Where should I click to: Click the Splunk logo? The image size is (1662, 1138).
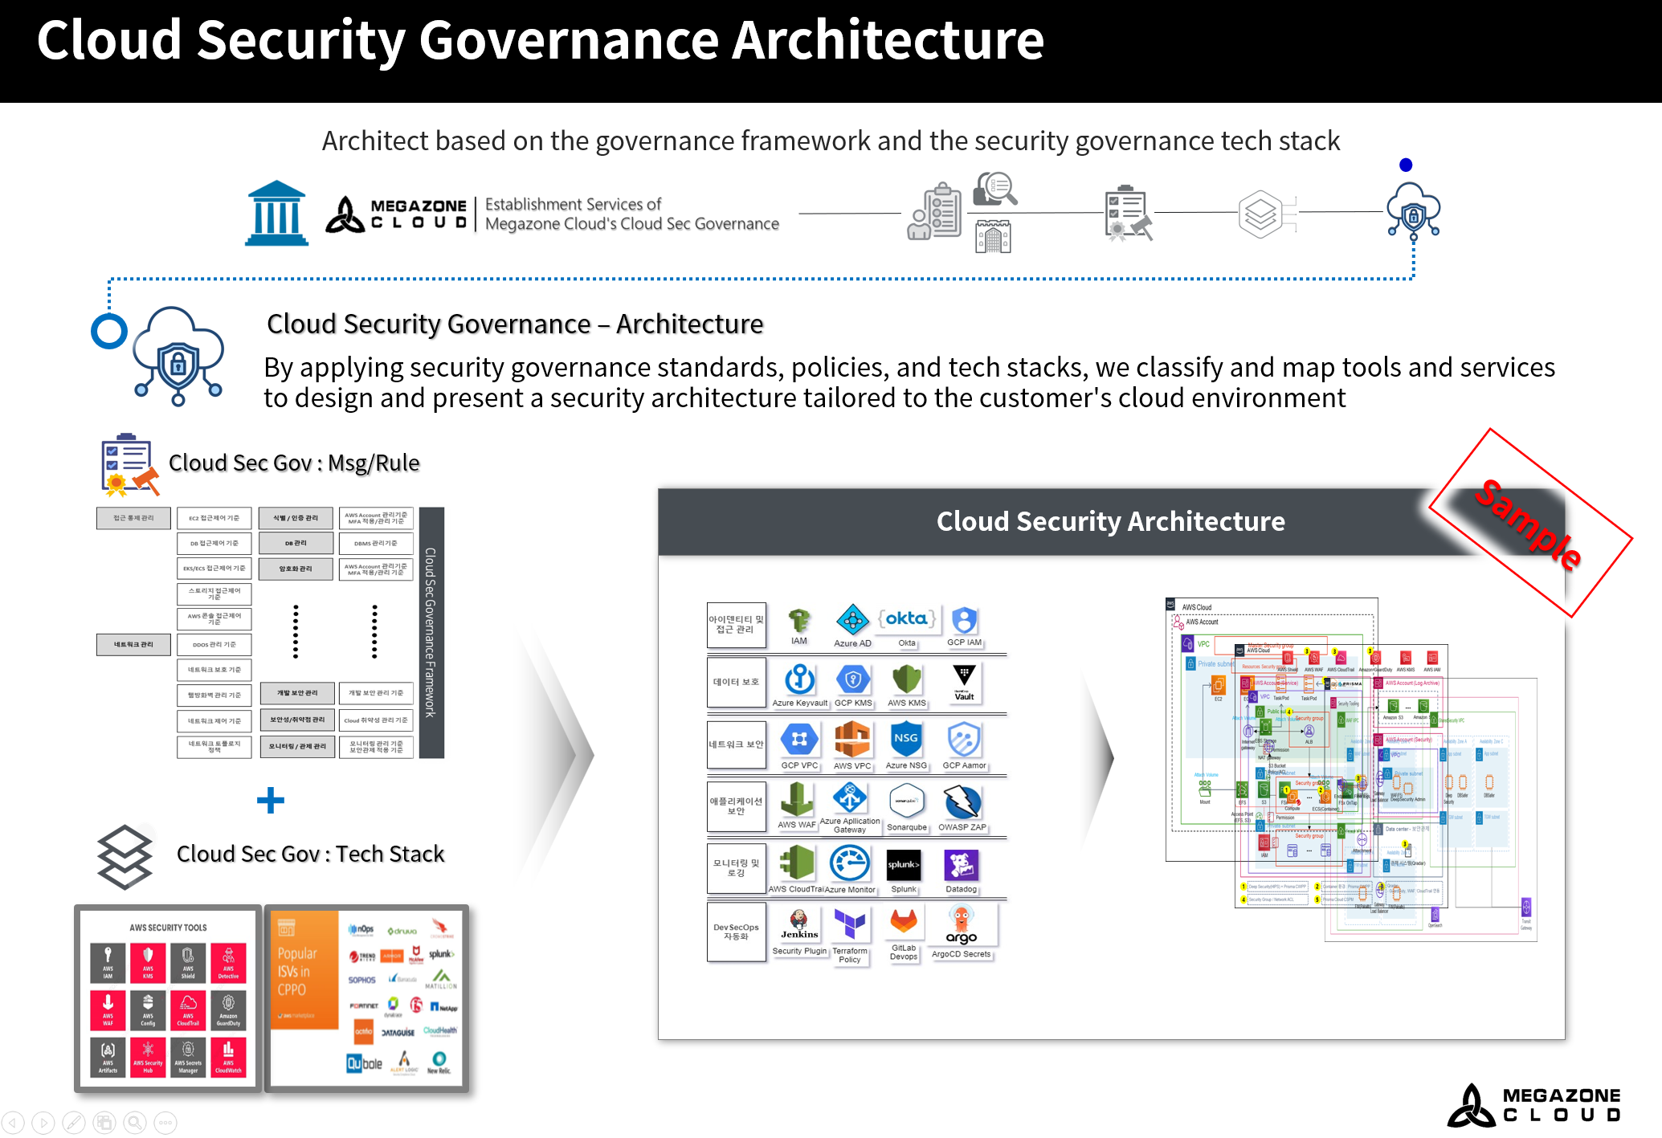tap(904, 866)
